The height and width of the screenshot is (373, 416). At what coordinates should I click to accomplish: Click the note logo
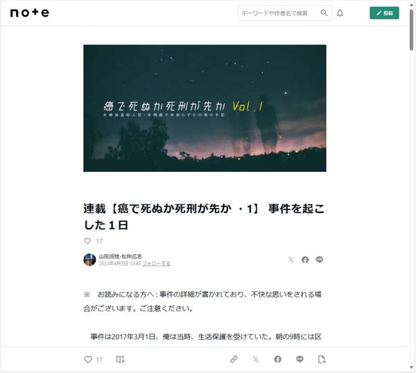pyautogui.click(x=29, y=12)
